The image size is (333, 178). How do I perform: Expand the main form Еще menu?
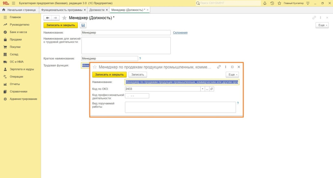point(322,25)
